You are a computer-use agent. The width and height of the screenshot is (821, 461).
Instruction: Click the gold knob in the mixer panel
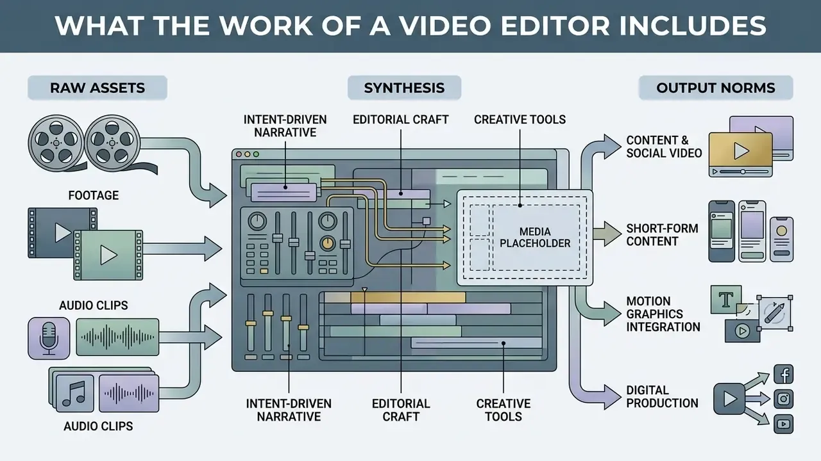[328, 243]
